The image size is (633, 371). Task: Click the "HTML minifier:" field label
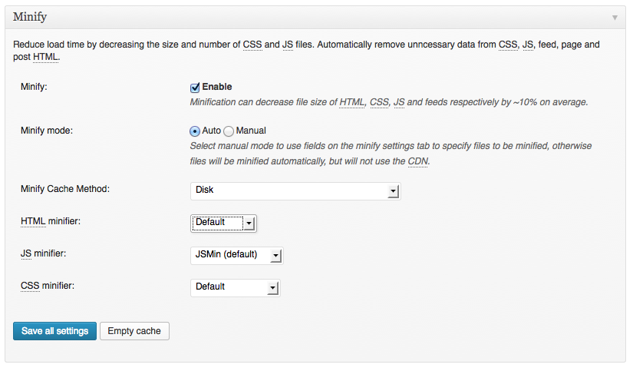[51, 221]
